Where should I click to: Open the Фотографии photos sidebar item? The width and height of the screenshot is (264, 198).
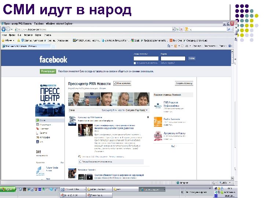[x=43, y=137]
